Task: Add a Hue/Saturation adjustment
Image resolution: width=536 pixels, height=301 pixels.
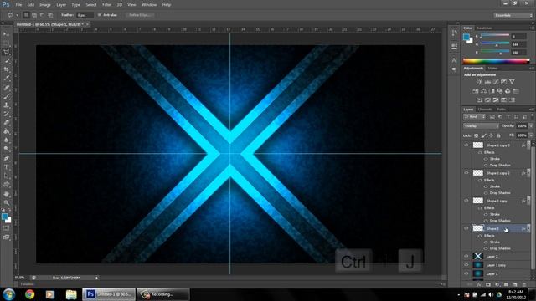Action: pyautogui.click(x=476, y=91)
